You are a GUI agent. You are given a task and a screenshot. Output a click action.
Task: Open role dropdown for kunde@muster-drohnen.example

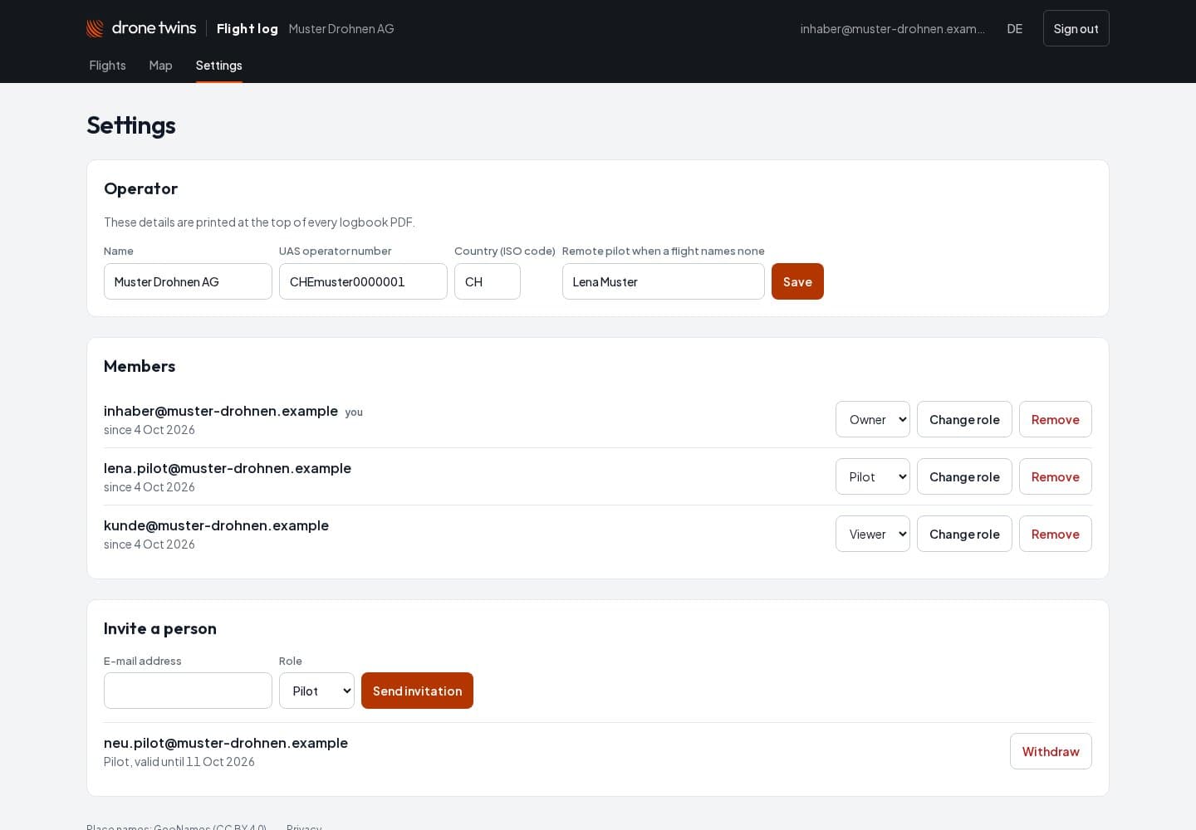tap(873, 534)
